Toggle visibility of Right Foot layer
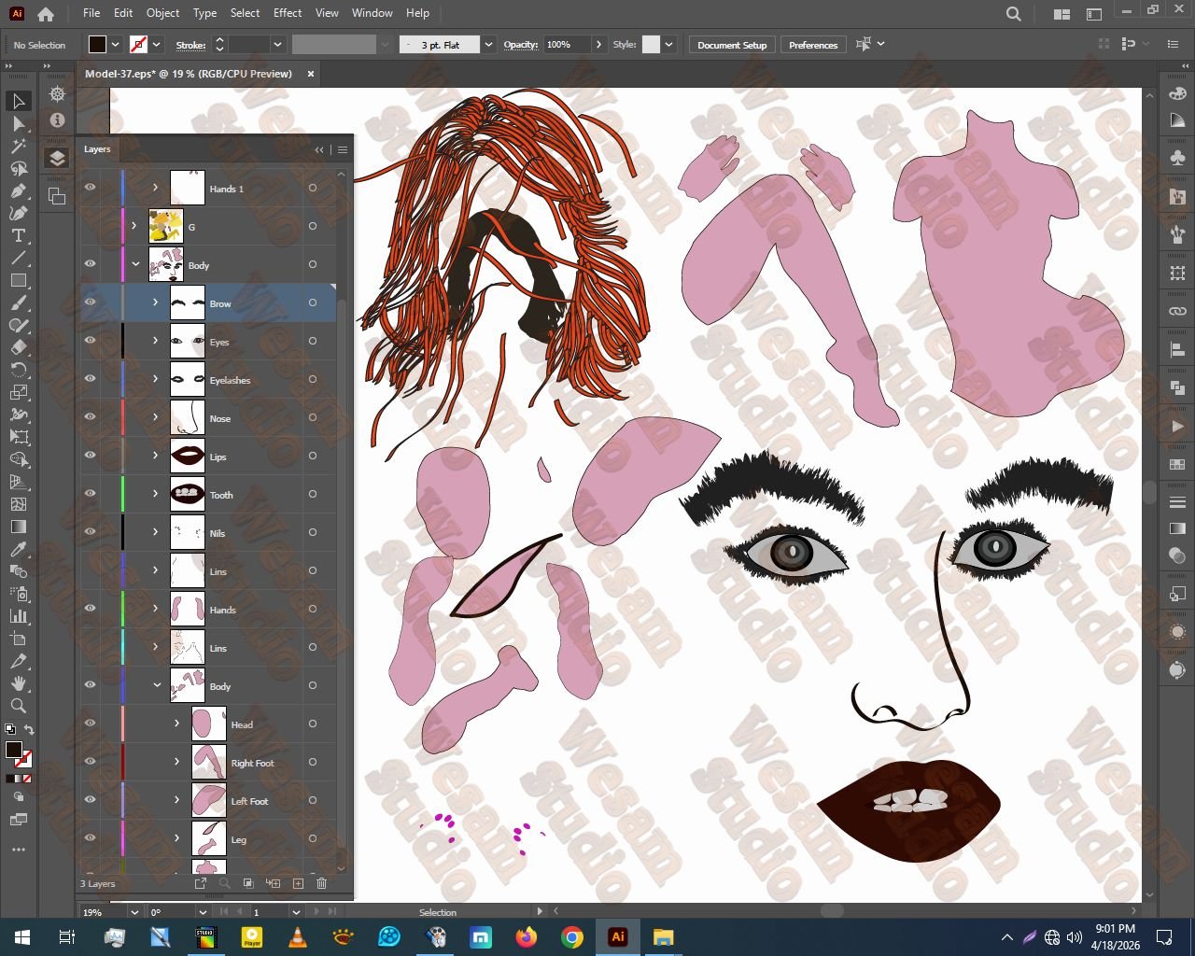 click(x=90, y=762)
